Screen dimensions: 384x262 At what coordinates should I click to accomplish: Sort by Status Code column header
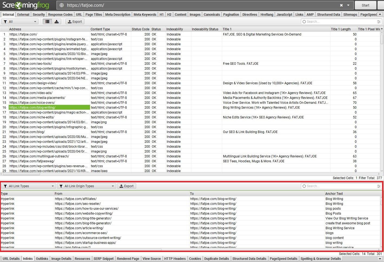[x=140, y=29]
